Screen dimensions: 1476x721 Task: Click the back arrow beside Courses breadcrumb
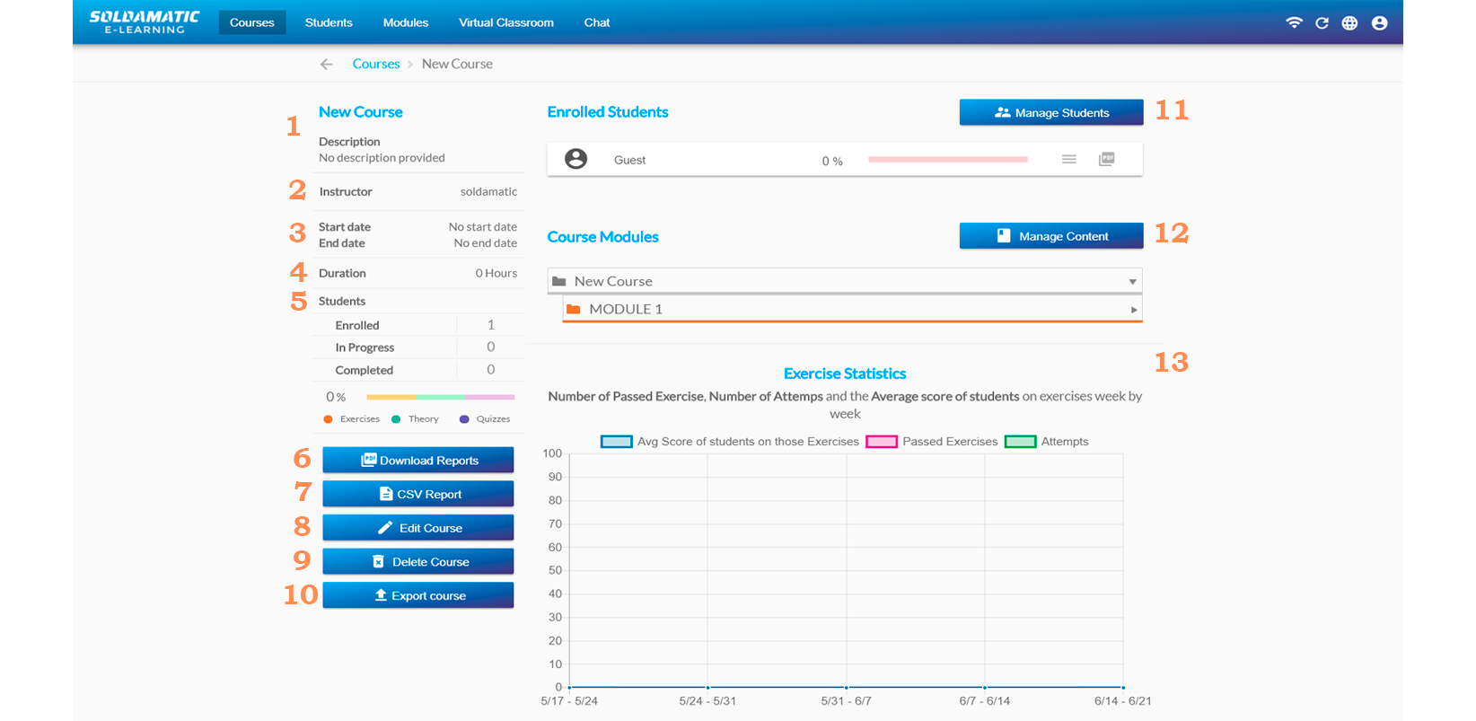tap(326, 65)
